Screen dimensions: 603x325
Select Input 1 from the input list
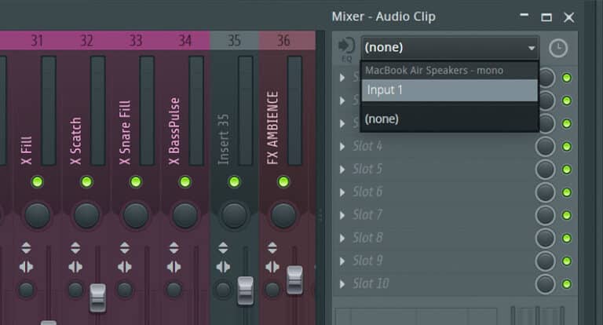click(450, 90)
